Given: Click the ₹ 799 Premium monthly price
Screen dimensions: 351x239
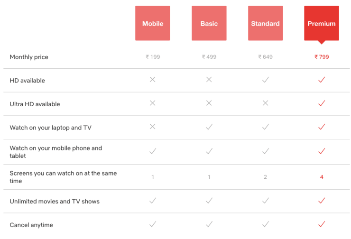Looking at the screenshot, I should [x=322, y=57].
